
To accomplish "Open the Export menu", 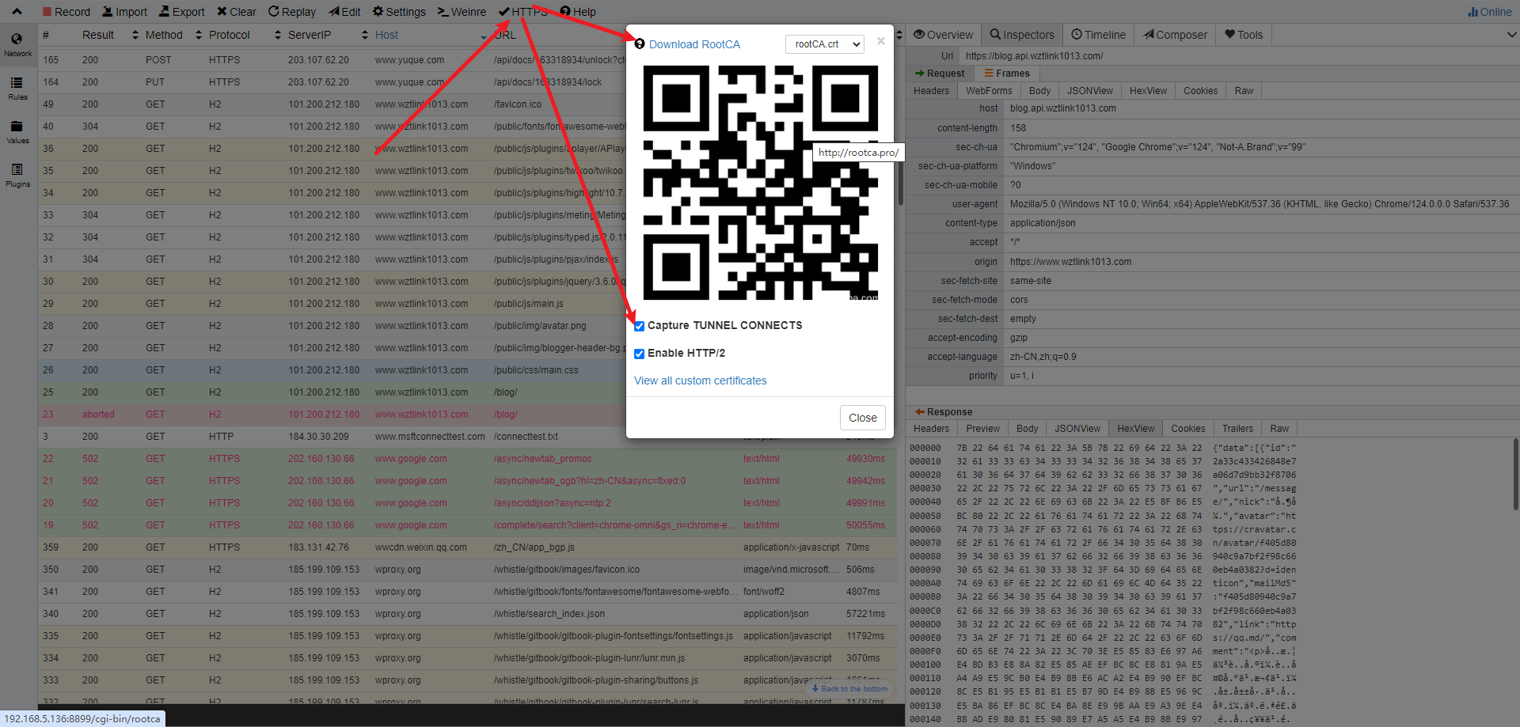I will point(181,12).
